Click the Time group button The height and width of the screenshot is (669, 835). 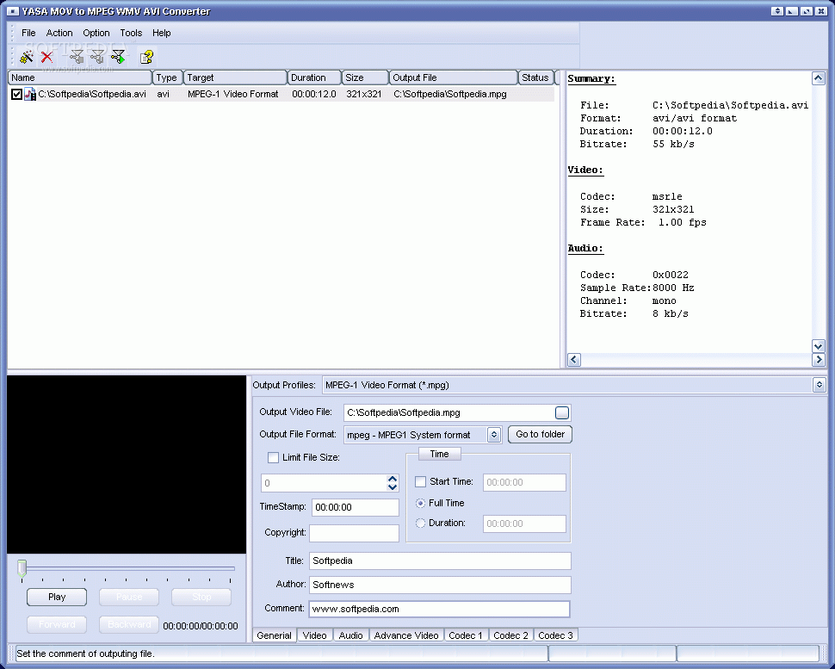point(439,454)
